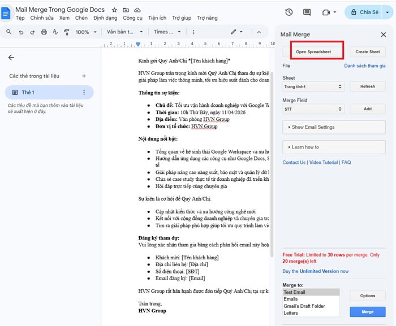Click the blue Merge button
The height and width of the screenshot is (326, 396).
point(368,312)
